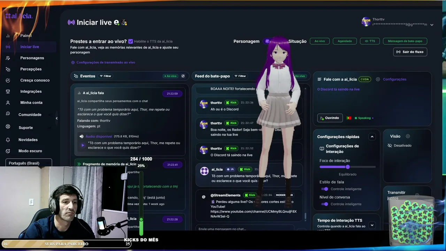Toggle the Agendado status filter
The width and height of the screenshot is (446, 251).
(x=345, y=41)
